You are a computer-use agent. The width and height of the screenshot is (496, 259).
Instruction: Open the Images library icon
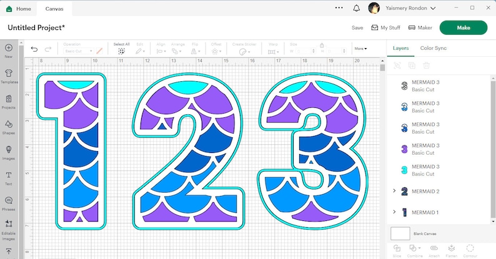pyautogui.click(x=9, y=149)
